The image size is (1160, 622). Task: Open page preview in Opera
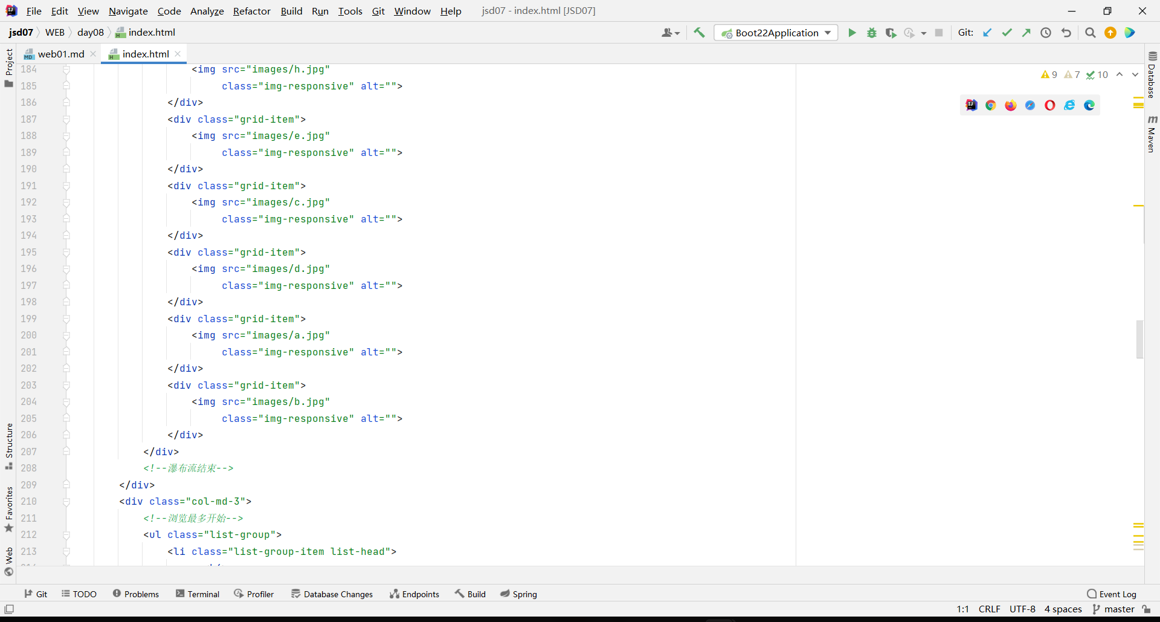(x=1050, y=105)
